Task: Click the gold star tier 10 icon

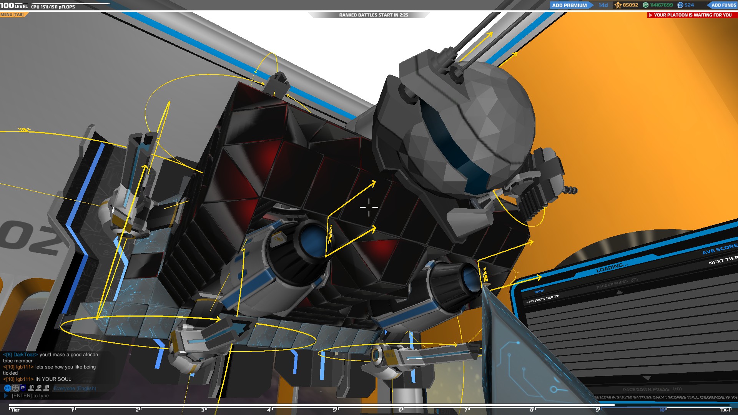Action: click(618, 5)
